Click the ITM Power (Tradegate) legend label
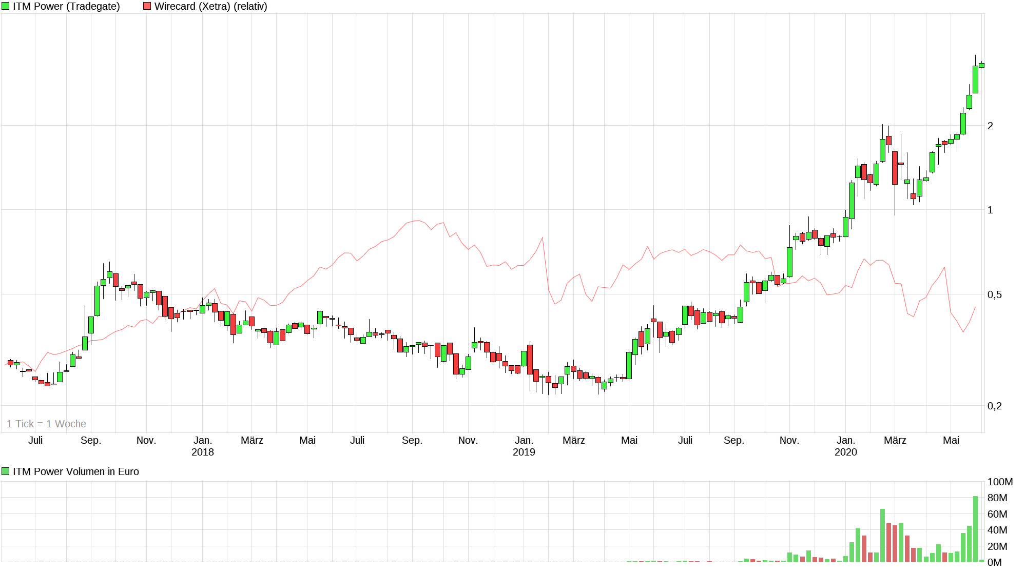Viewport: 1025px width, 573px height. point(66,6)
